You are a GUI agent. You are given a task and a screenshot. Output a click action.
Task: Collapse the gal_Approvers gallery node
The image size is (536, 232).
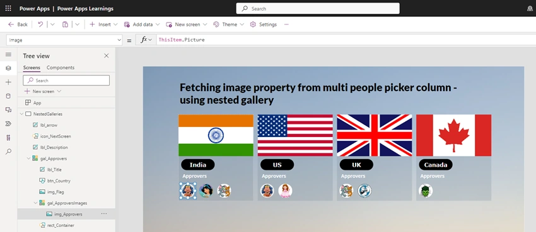(x=29, y=158)
